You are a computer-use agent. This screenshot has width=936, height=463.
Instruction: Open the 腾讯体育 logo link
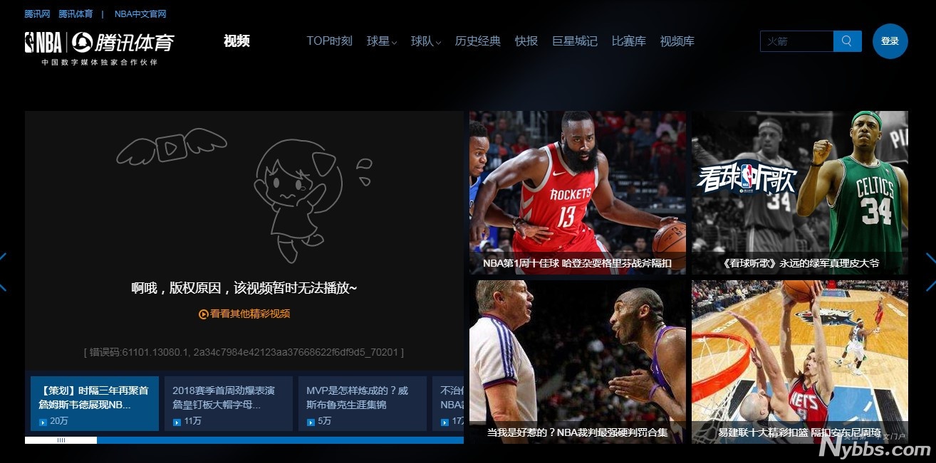pos(123,43)
